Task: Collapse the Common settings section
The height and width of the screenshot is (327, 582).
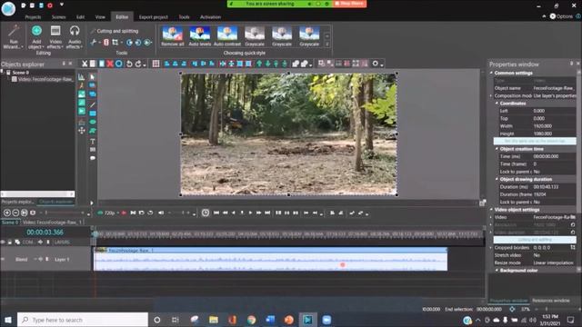Action: click(491, 73)
